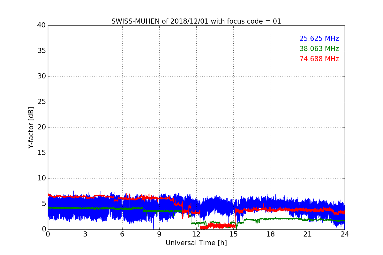Image resolution: width=383 pixels, height=255 pixels.
Task: Click the y-axis tick label 15
Action: (41, 153)
